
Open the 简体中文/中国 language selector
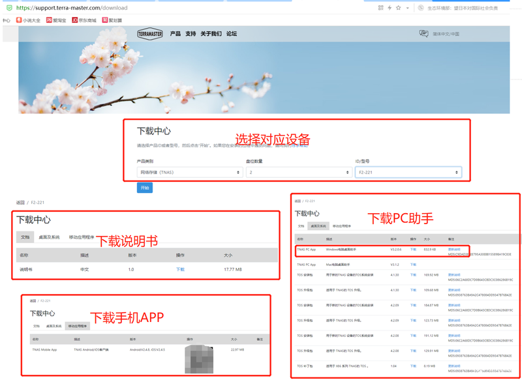(446, 34)
